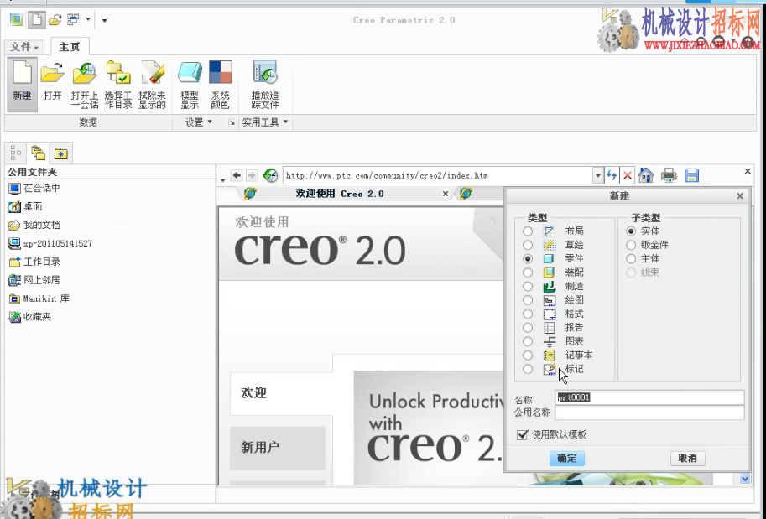Click the folder browser navigator tab icon
The width and height of the screenshot is (766, 519).
[x=38, y=153]
